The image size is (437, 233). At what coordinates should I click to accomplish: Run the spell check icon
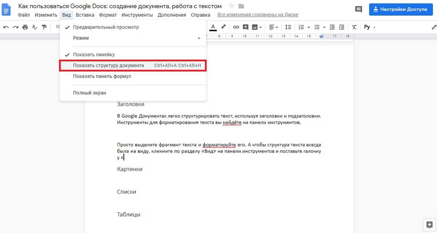pos(35,27)
